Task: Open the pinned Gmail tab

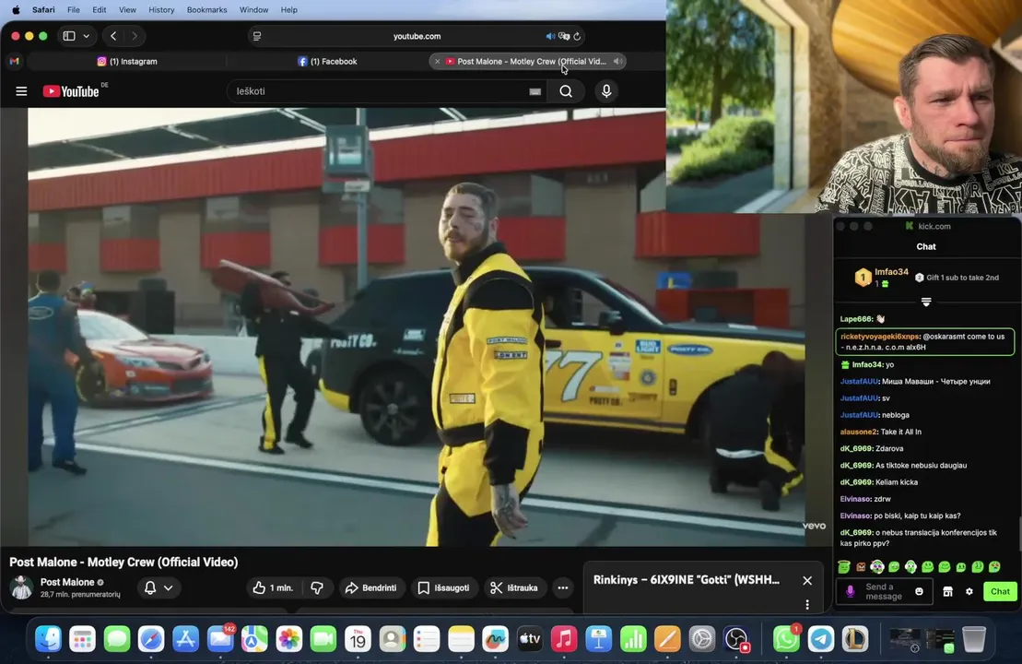Action: click(15, 61)
